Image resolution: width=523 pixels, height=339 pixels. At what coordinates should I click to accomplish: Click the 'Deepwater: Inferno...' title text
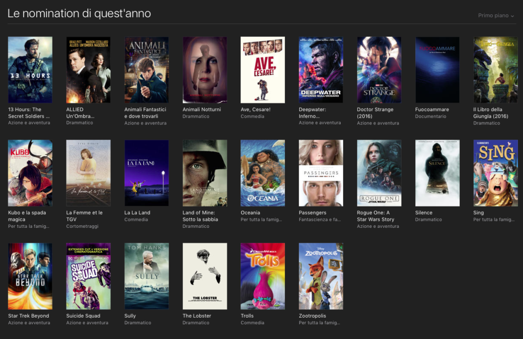point(313,113)
